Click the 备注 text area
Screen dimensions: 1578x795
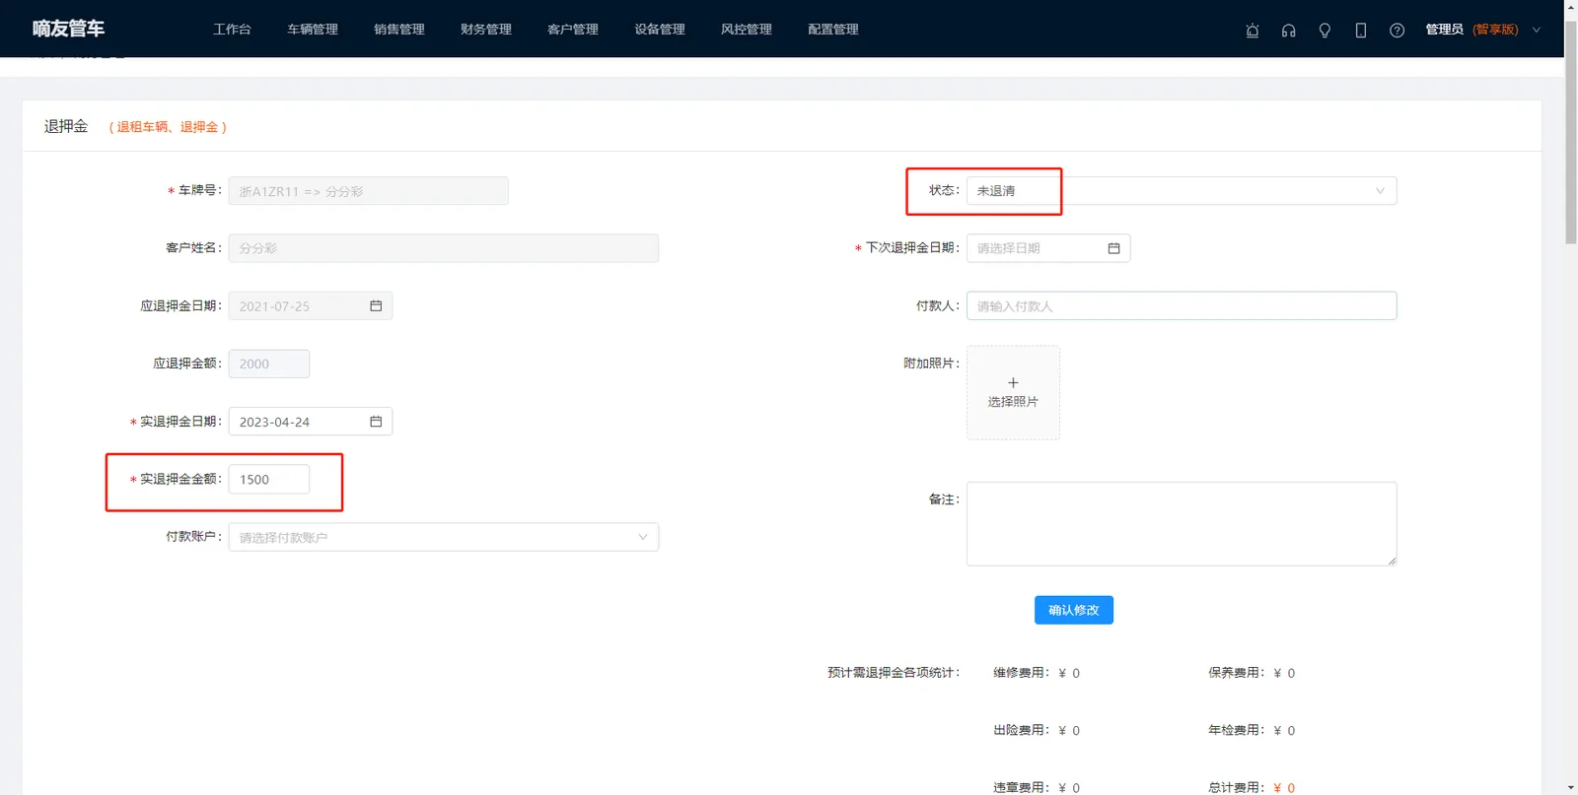(x=1182, y=524)
